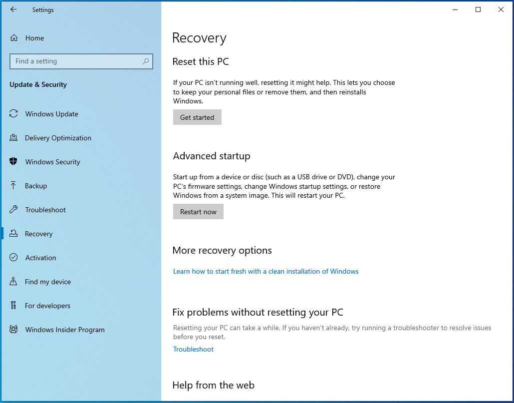Click the Update & Security section title
This screenshot has height=403, width=514.
point(38,84)
